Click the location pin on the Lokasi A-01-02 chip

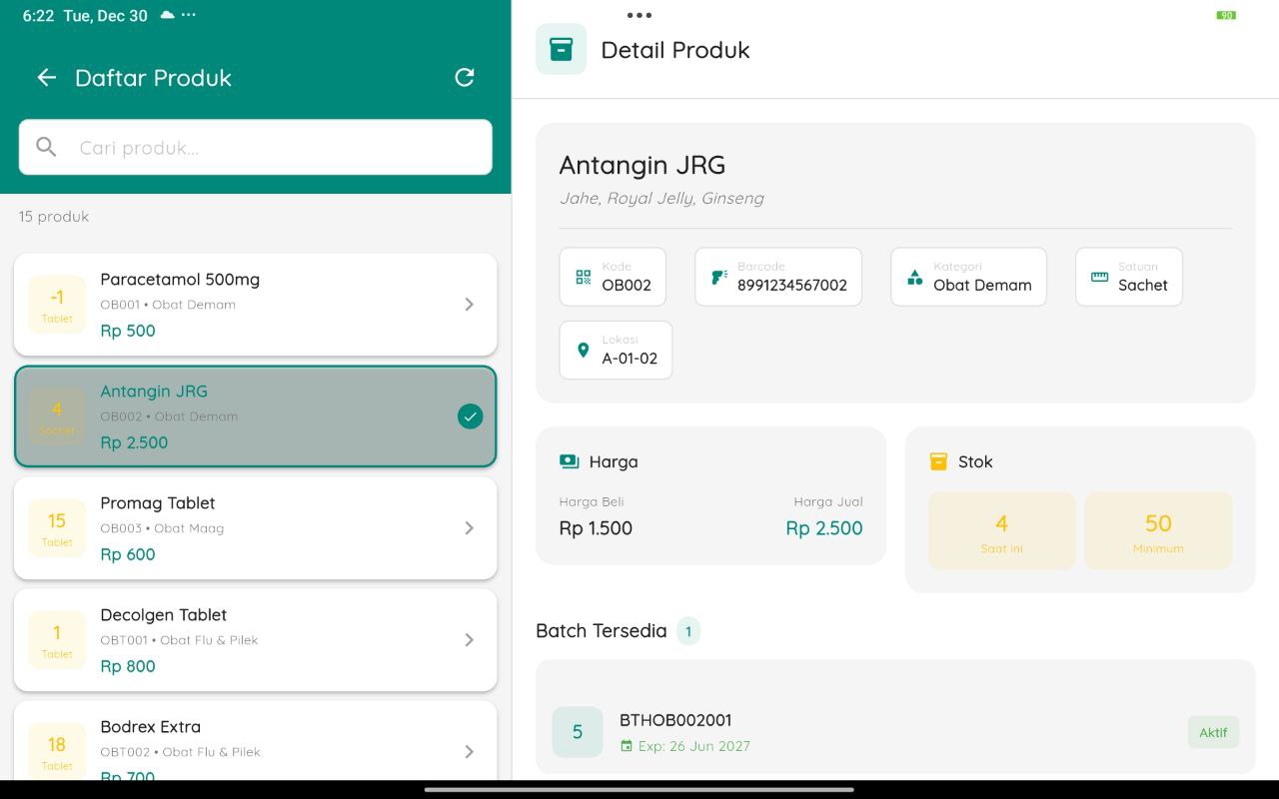tap(585, 350)
